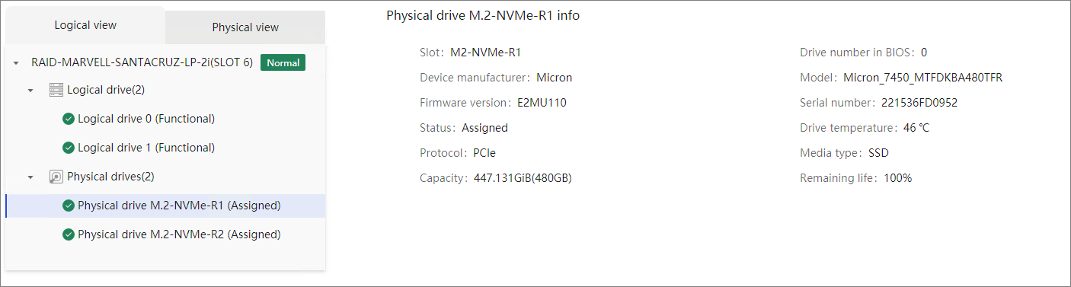
Task: Click the Logical drive(2) group label
Action: pos(106,90)
